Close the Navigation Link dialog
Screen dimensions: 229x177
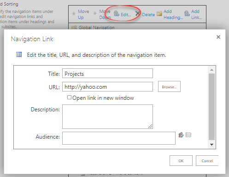click(x=218, y=37)
